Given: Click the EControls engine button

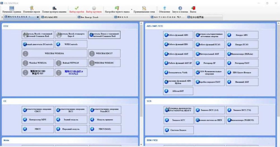Looking at the screenshot, I should [x=38, y=44].
